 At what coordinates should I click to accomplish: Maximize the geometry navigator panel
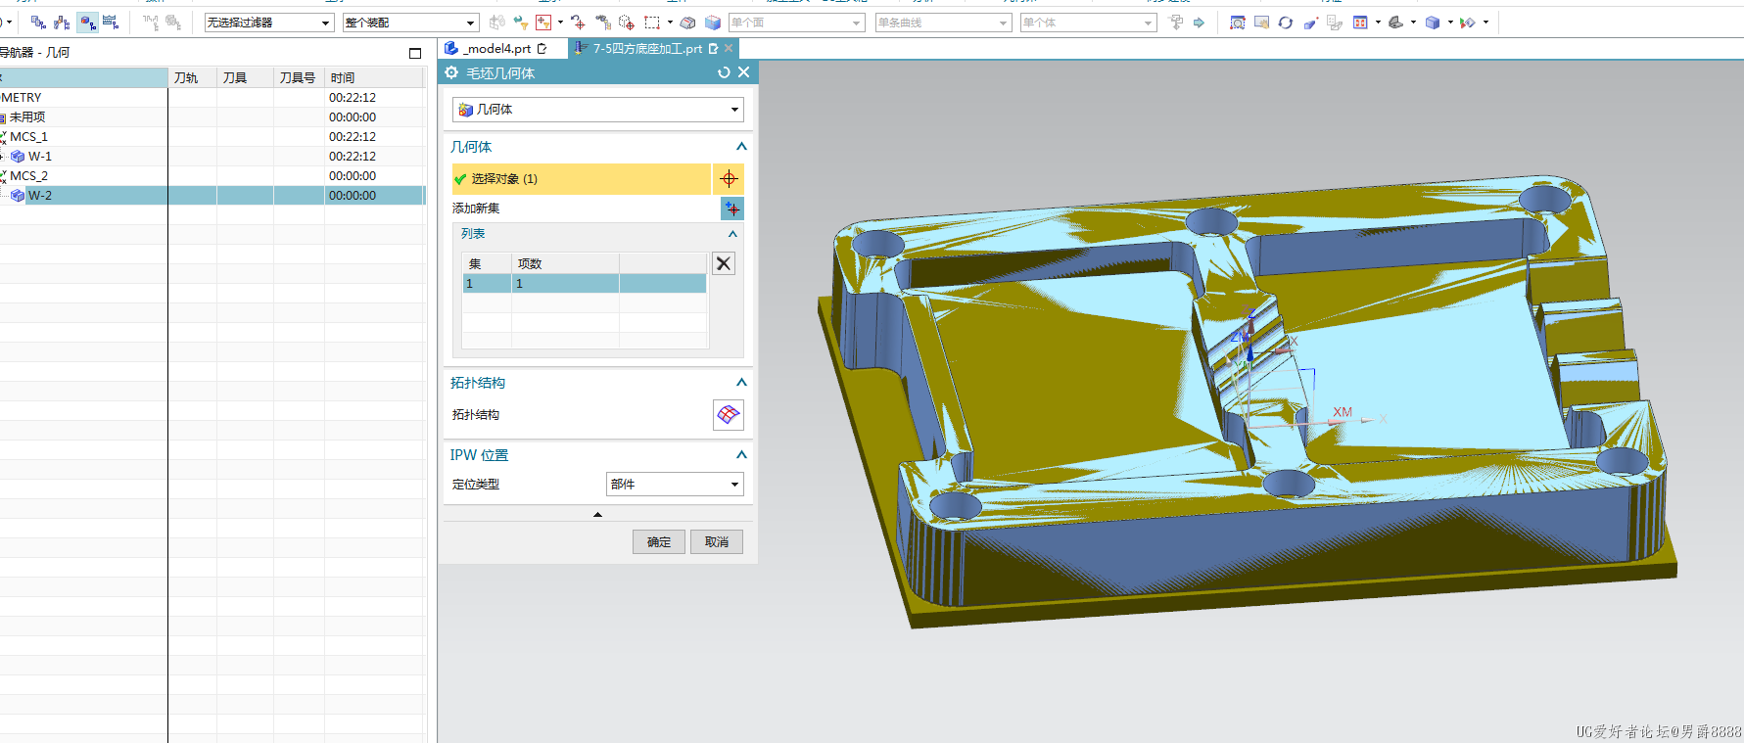[415, 53]
